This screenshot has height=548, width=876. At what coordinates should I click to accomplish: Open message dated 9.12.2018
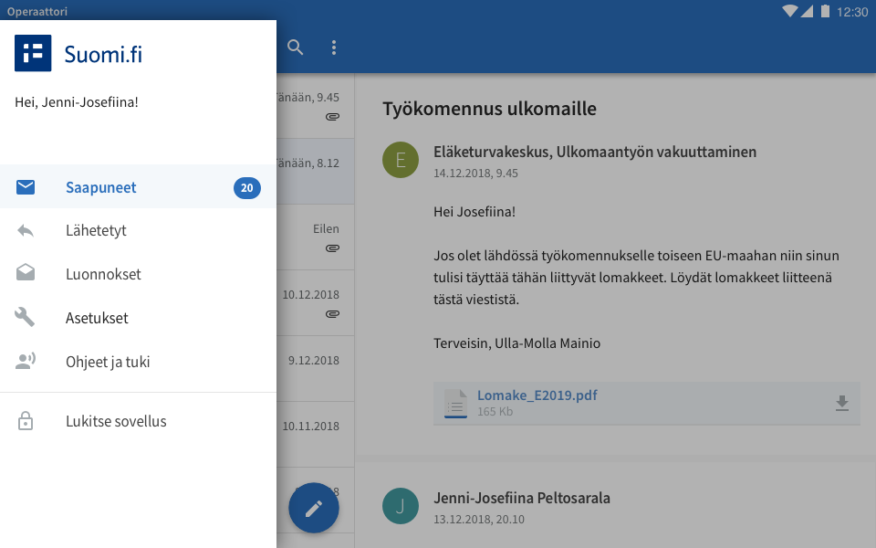[x=316, y=368]
